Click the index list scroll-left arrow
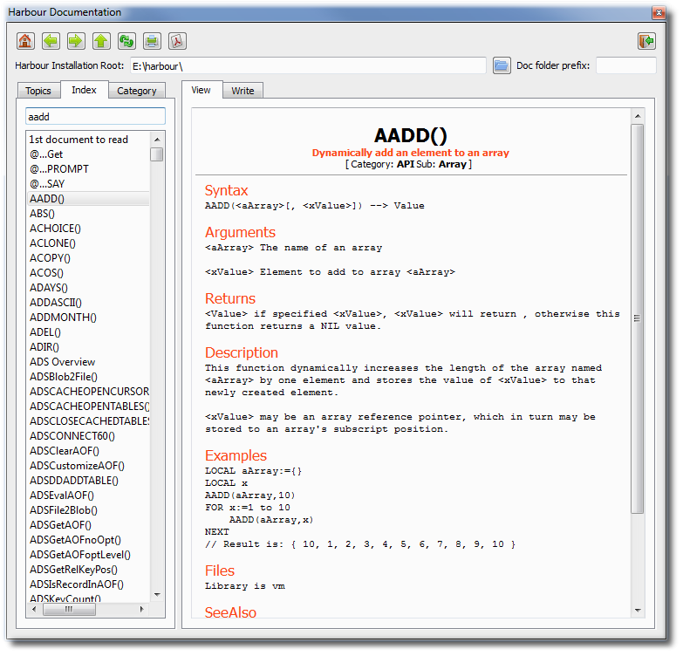 tap(34, 609)
